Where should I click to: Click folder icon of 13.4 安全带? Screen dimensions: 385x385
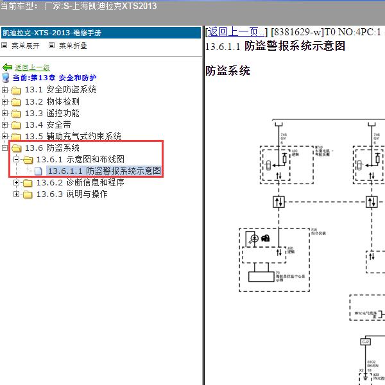16,125
